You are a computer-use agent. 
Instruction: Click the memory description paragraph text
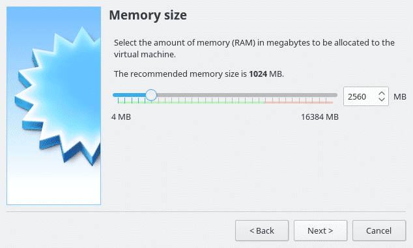click(254, 48)
